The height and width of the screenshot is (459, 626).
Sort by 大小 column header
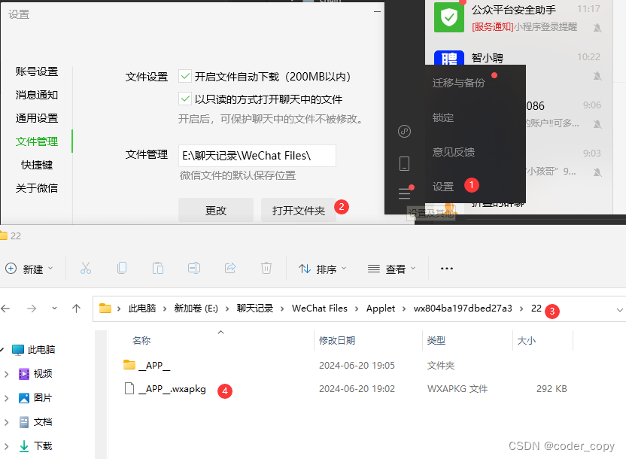(x=526, y=340)
